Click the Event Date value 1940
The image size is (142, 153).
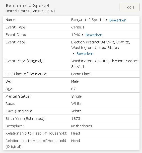point(76,35)
